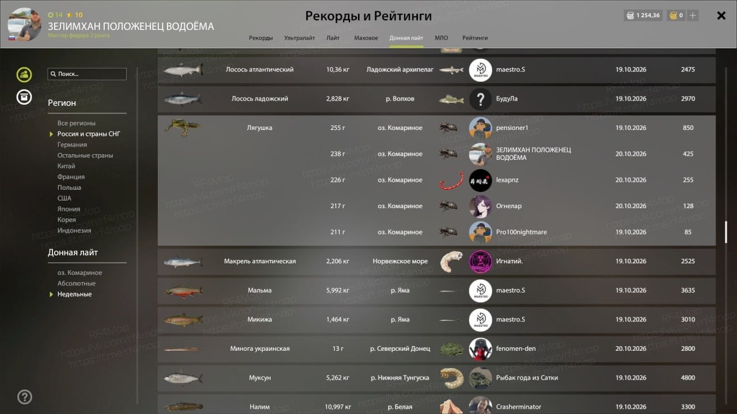Click the shrimp bait icon in Макрель row
This screenshot has height=414, width=737.
click(x=451, y=262)
